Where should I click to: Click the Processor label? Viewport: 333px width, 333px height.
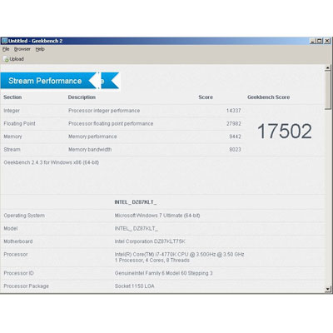pyautogui.click(x=16, y=254)
